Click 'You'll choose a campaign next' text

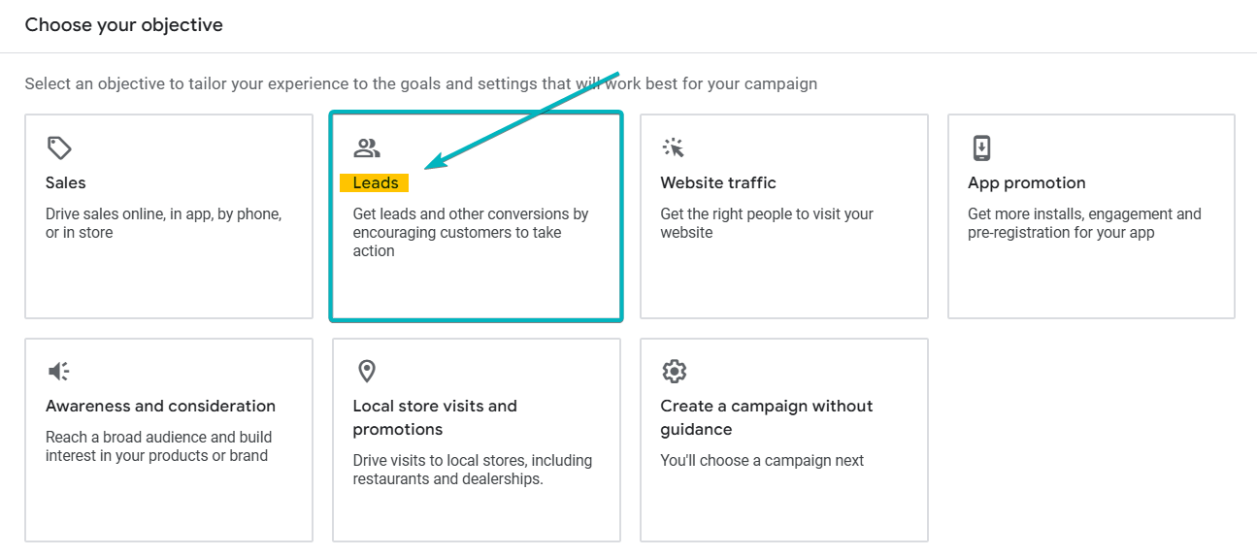click(762, 460)
